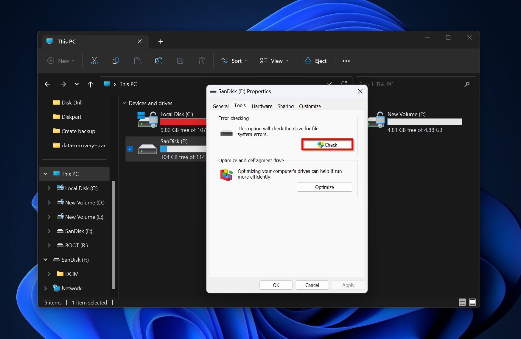521x339 pixels.
Task: Click the Rename icon in toolbar
Action: point(159,61)
